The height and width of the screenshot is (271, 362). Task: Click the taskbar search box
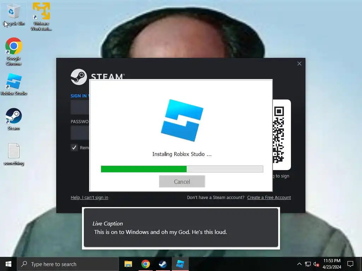click(68, 264)
